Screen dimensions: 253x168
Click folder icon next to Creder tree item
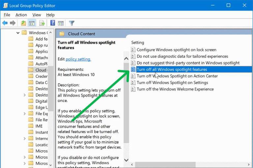click(31, 76)
